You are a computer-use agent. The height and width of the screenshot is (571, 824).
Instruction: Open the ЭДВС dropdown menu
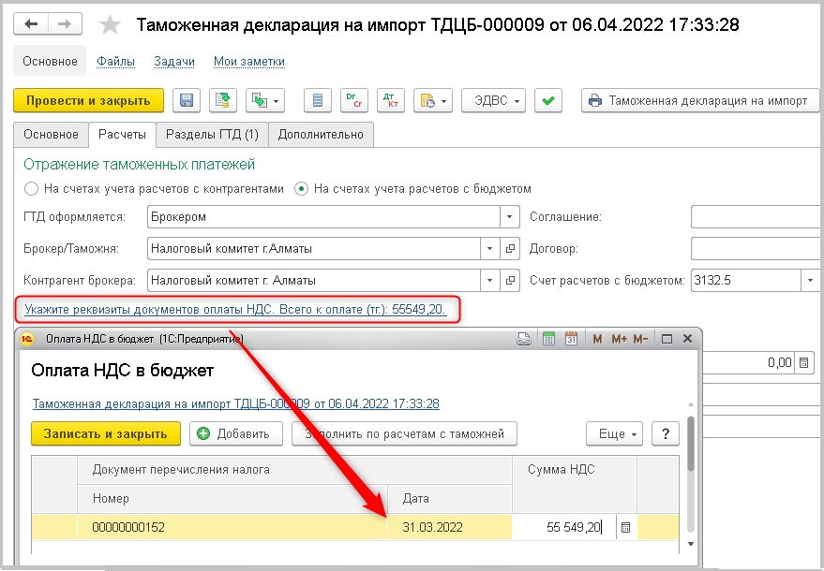click(493, 101)
